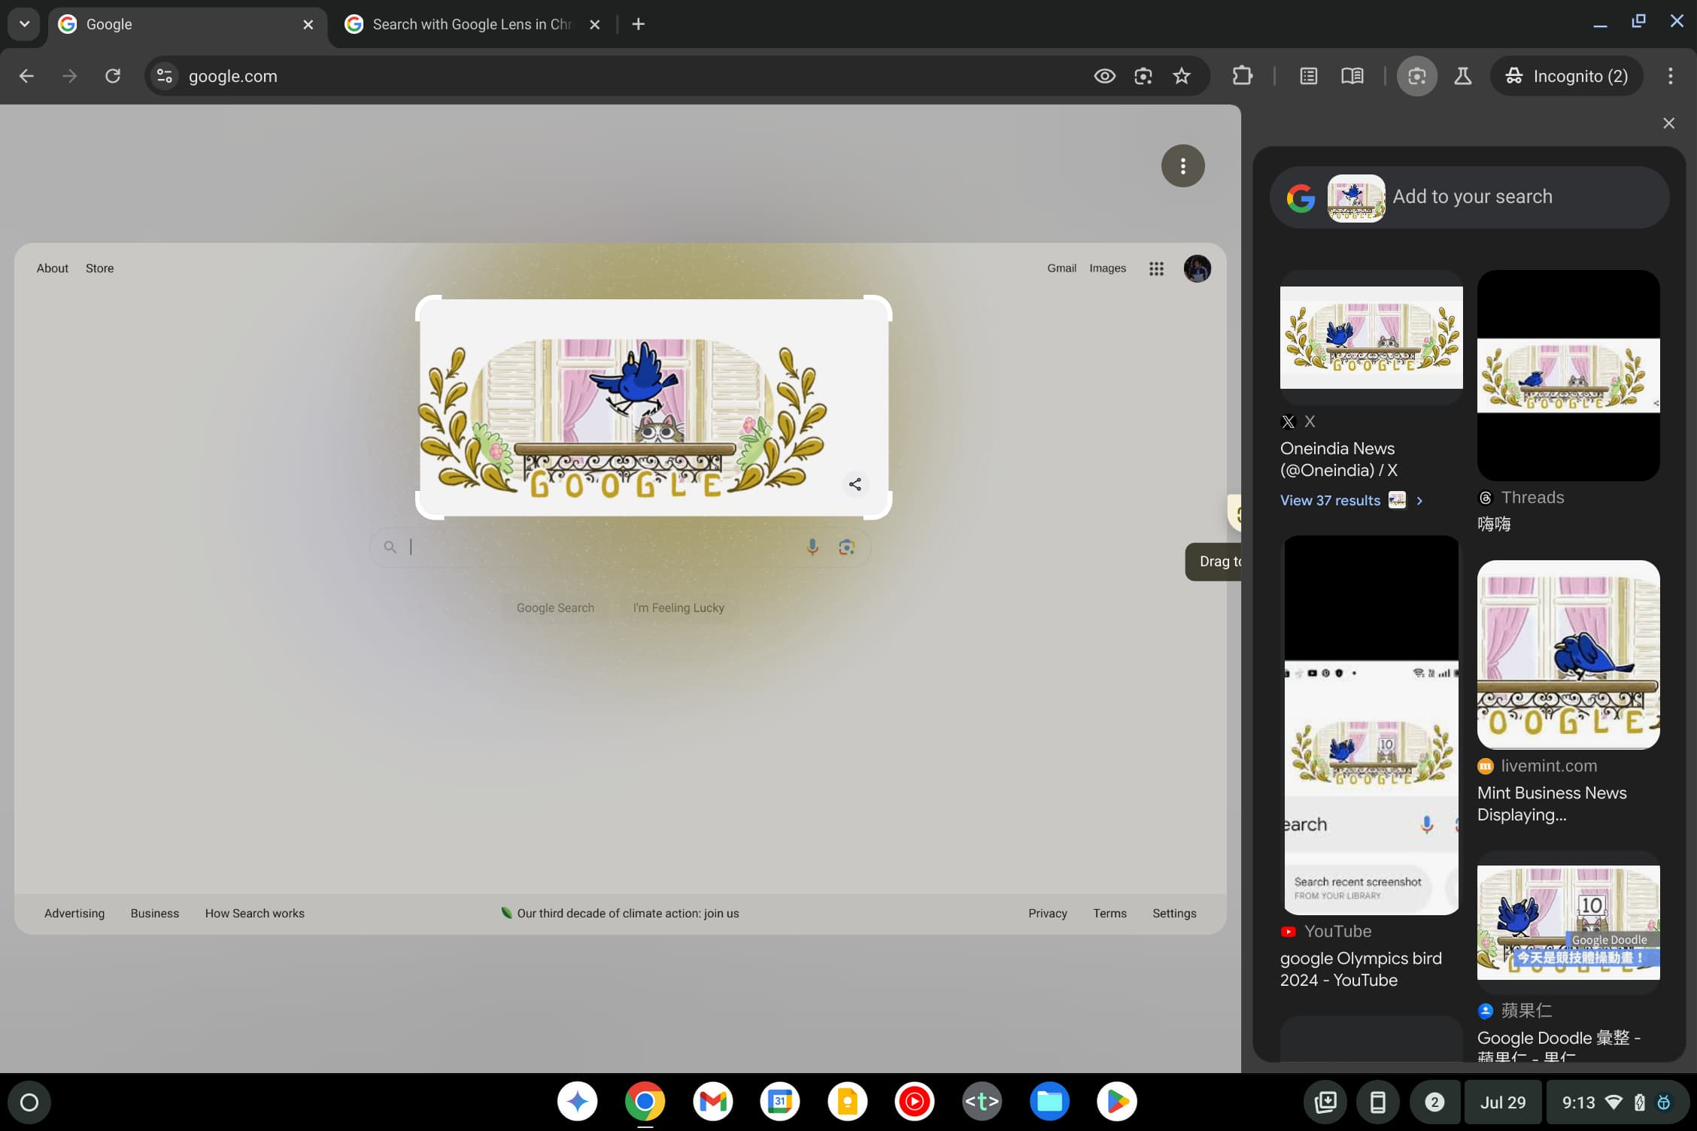Image resolution: width=1697 pixels, height=1131 pixels.
Task: Open the tab search dropdown arrow
Action: coord(23,23)
